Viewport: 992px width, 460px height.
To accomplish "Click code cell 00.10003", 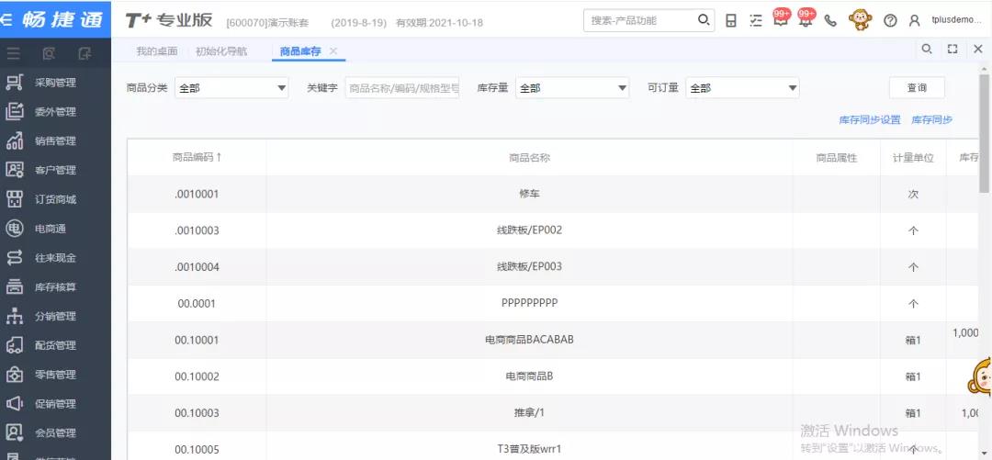I will coord(197,413).
